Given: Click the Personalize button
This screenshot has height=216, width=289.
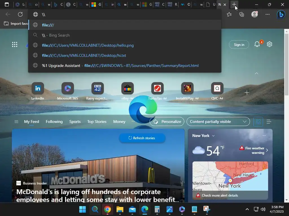Looking at the screenshot, I should tap(167, 121).
